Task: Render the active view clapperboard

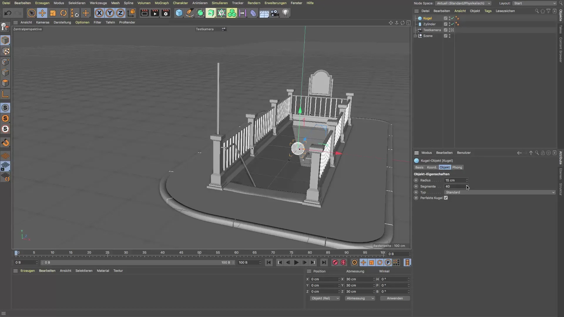Action: click(144, 13)
